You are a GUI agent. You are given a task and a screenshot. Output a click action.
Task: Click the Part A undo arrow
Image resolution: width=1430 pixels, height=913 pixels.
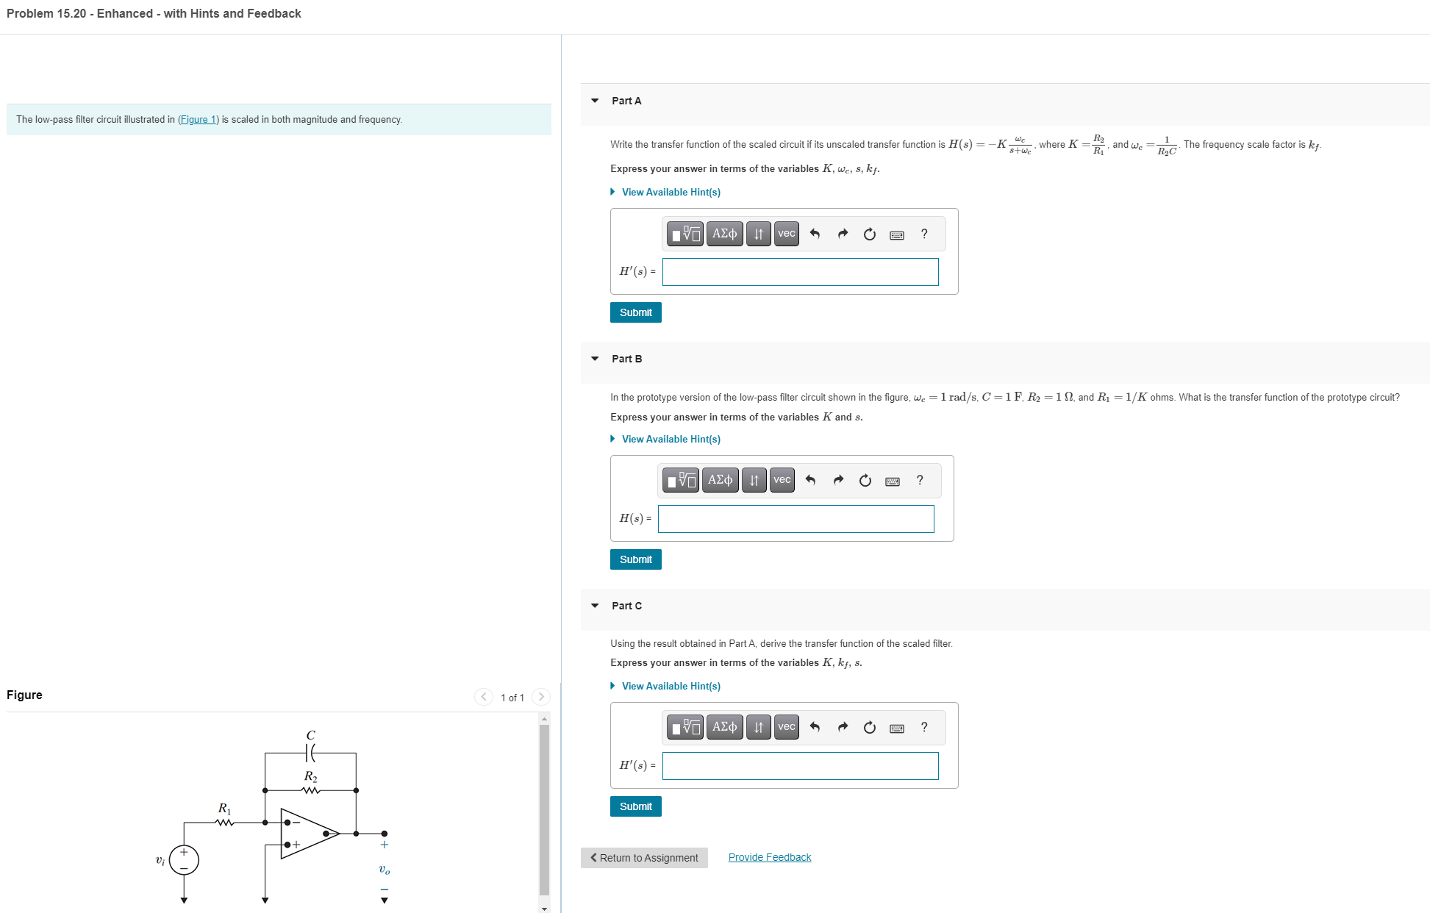815,234
